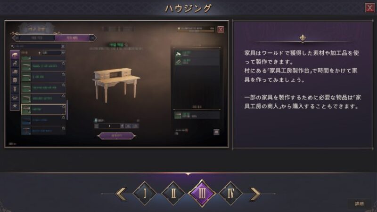Viewport: 377px width, 212px height.
Task: Select the table furniture category icon
Action: [x=15, y=55]
